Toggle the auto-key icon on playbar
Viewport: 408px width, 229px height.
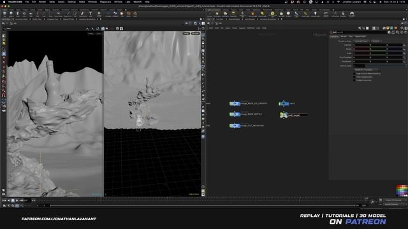tap(372, 202)
